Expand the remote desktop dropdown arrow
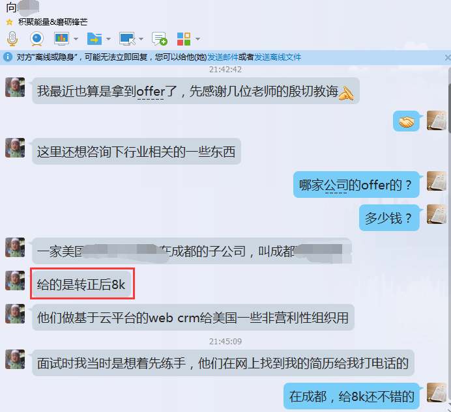This screenshot has height=412, width=451. click(141, 39)
